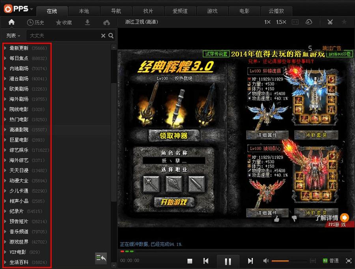Clear the search box text
This screenshot has height=269, width=355.
click(x=103, y=36)
